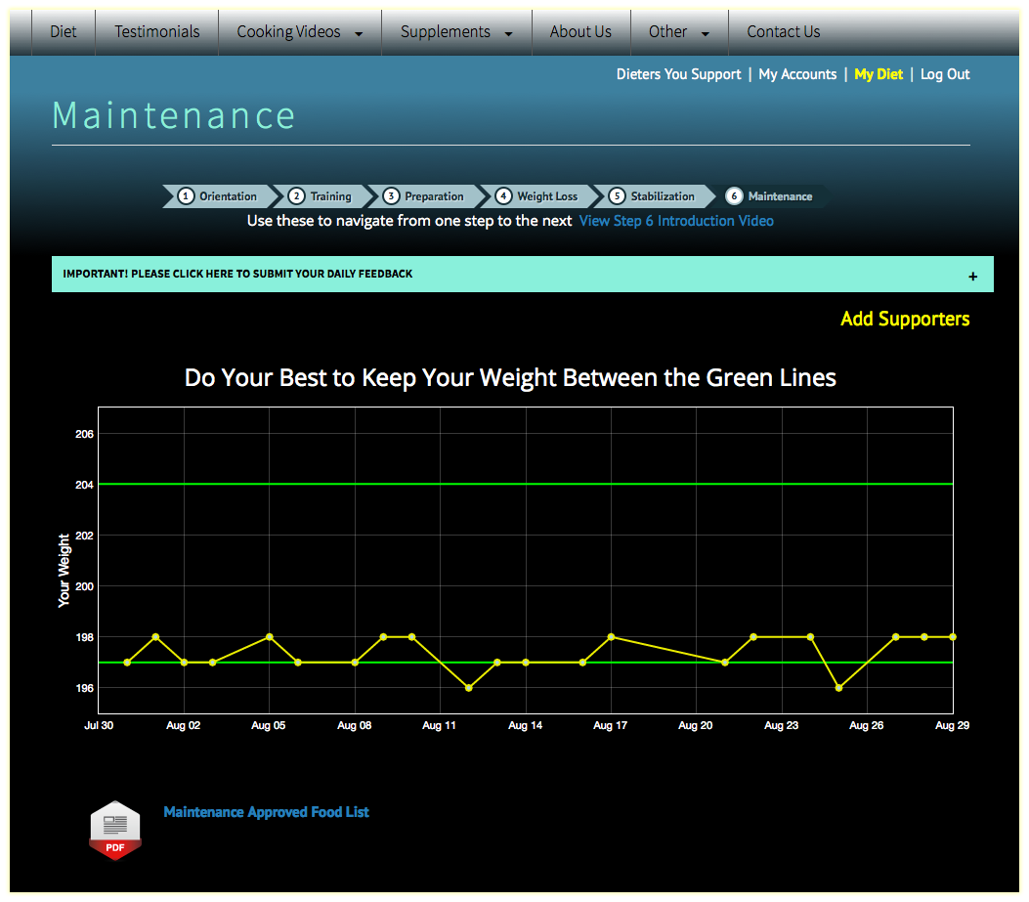The height and width of the screenshot is (902, 1029).
Task: Click the Add Supporters link
Action: point(905,319)
